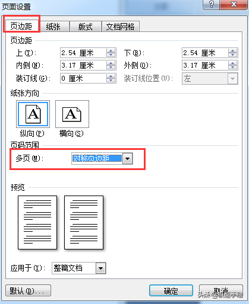Click the 外侧 margin input field

click(210, 65)
